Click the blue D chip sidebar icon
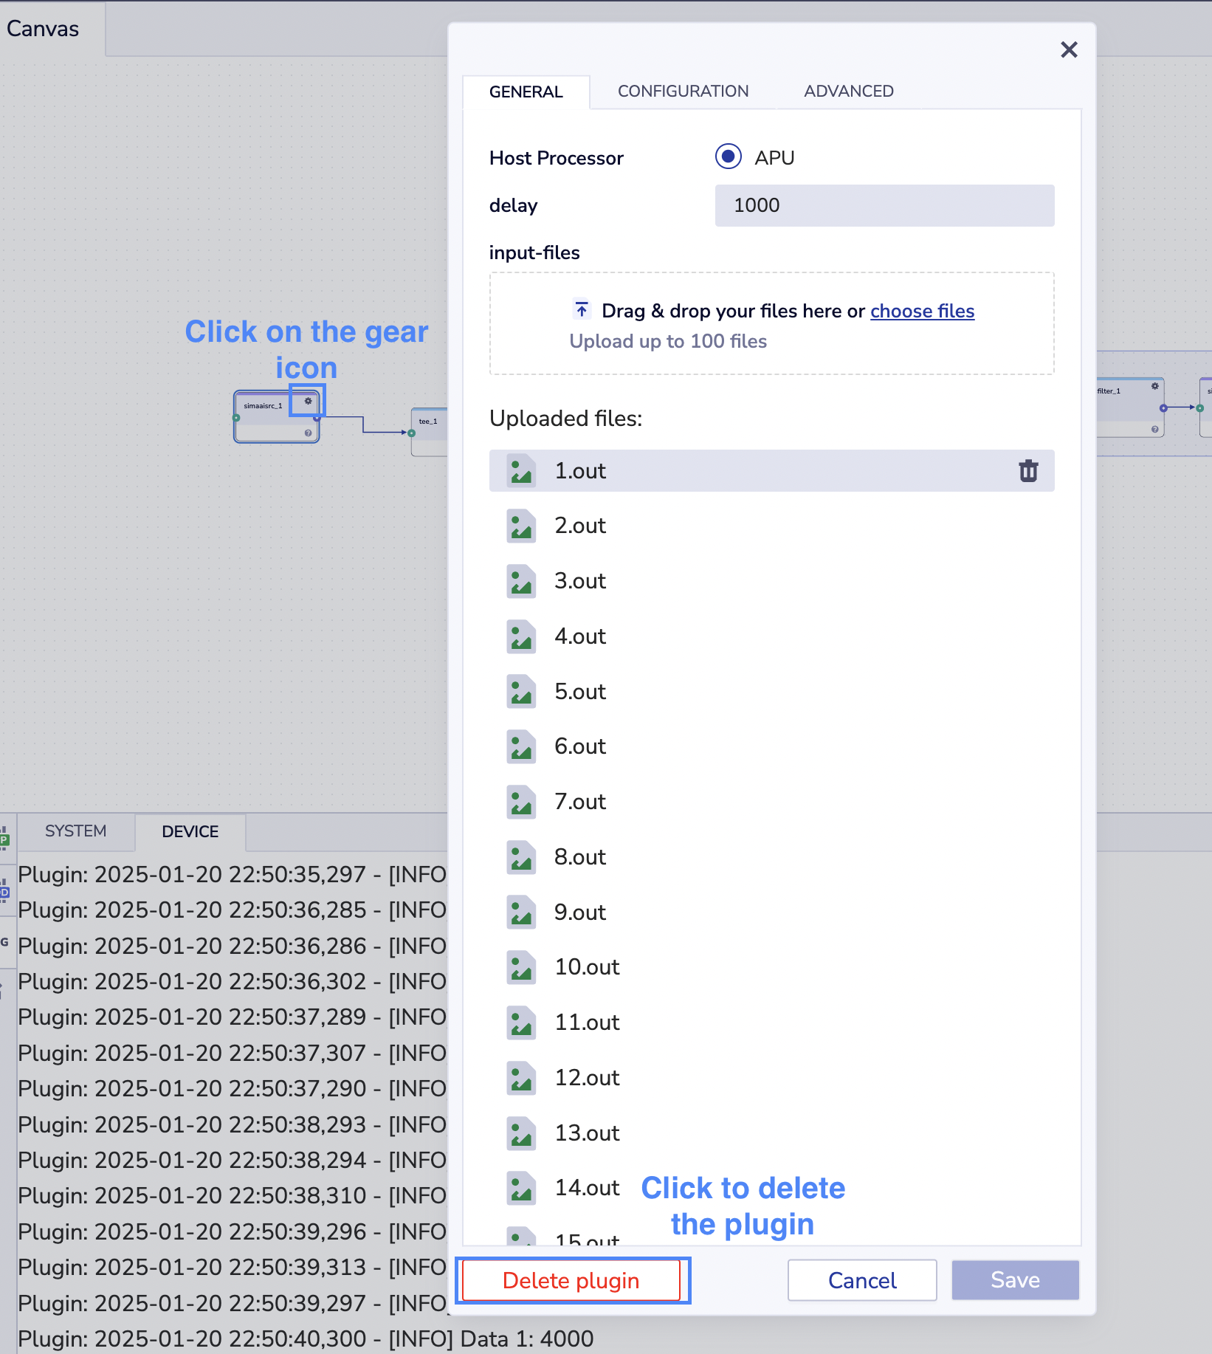1212x1354 pixels. click(4, 892)
